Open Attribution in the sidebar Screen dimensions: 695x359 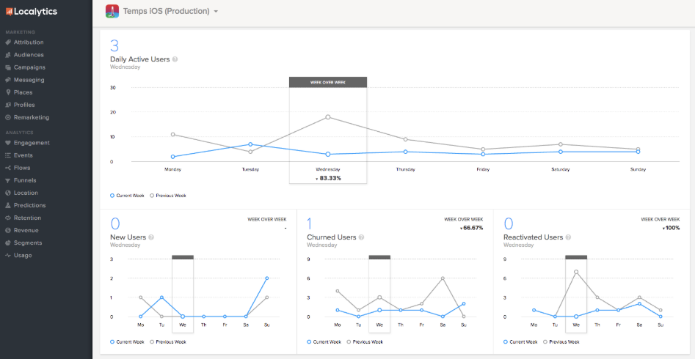pyautogui.click(x=29, y=42)
